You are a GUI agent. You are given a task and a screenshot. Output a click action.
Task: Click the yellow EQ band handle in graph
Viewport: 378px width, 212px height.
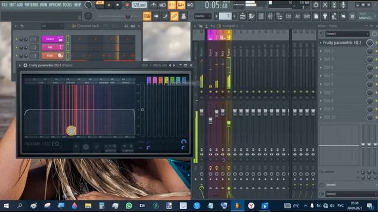[71, 131]
